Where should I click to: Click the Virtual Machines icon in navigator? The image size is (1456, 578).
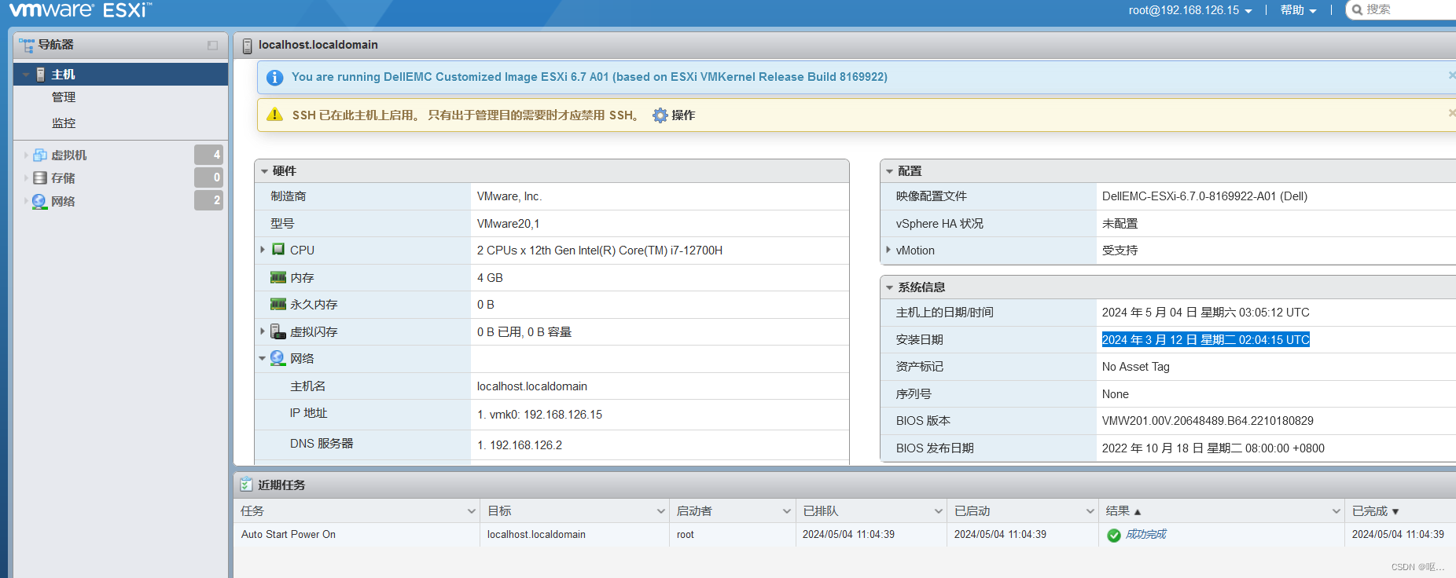[x=40, y=155]
